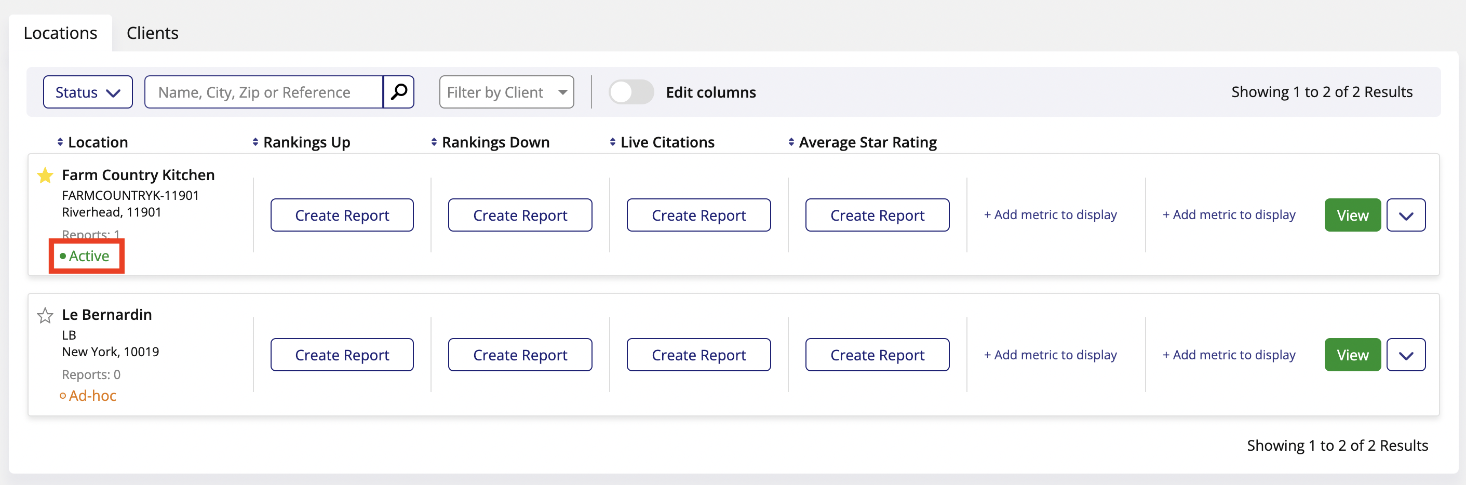
Task: Click the search magnifying glass icon
Action: 398,91
